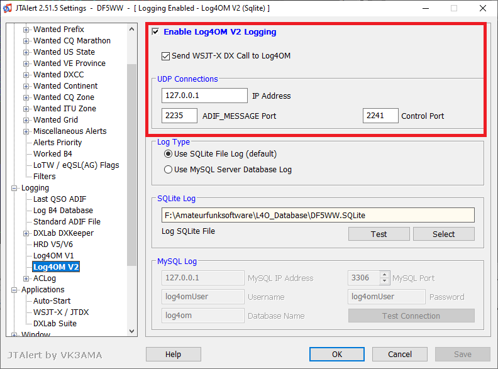
Task: Select a SQLite log file
Action: click(x=444, y=234)
